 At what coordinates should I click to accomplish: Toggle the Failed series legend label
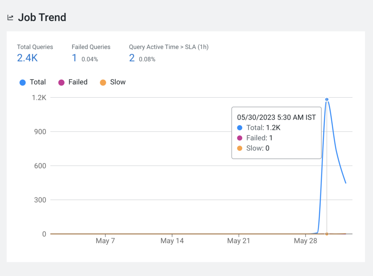pyautogui.click(x=78, y=82)
